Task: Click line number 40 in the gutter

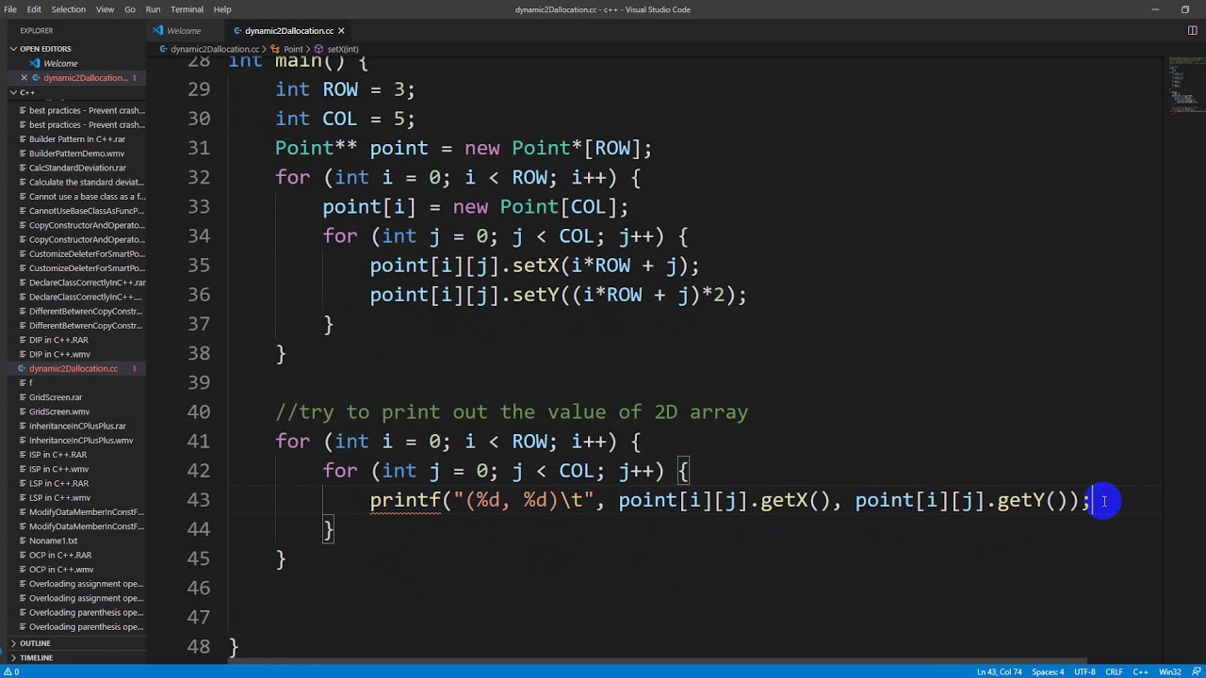Action: pos(198,412)
